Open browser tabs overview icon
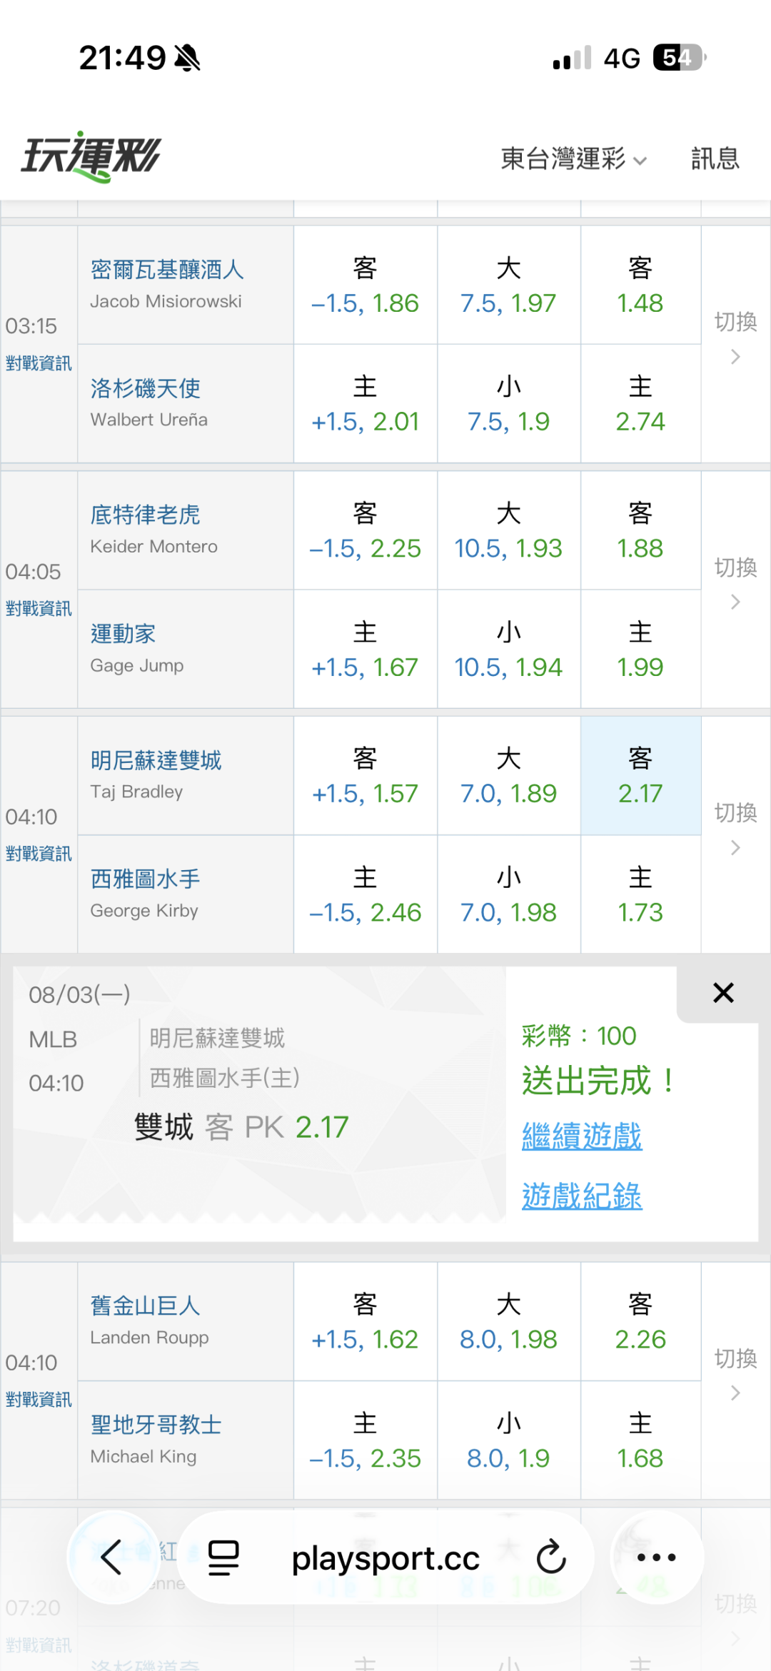 pyautogui.click(x=223, y=1558)
